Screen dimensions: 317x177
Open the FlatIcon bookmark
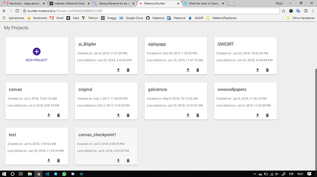click(90, 18)
